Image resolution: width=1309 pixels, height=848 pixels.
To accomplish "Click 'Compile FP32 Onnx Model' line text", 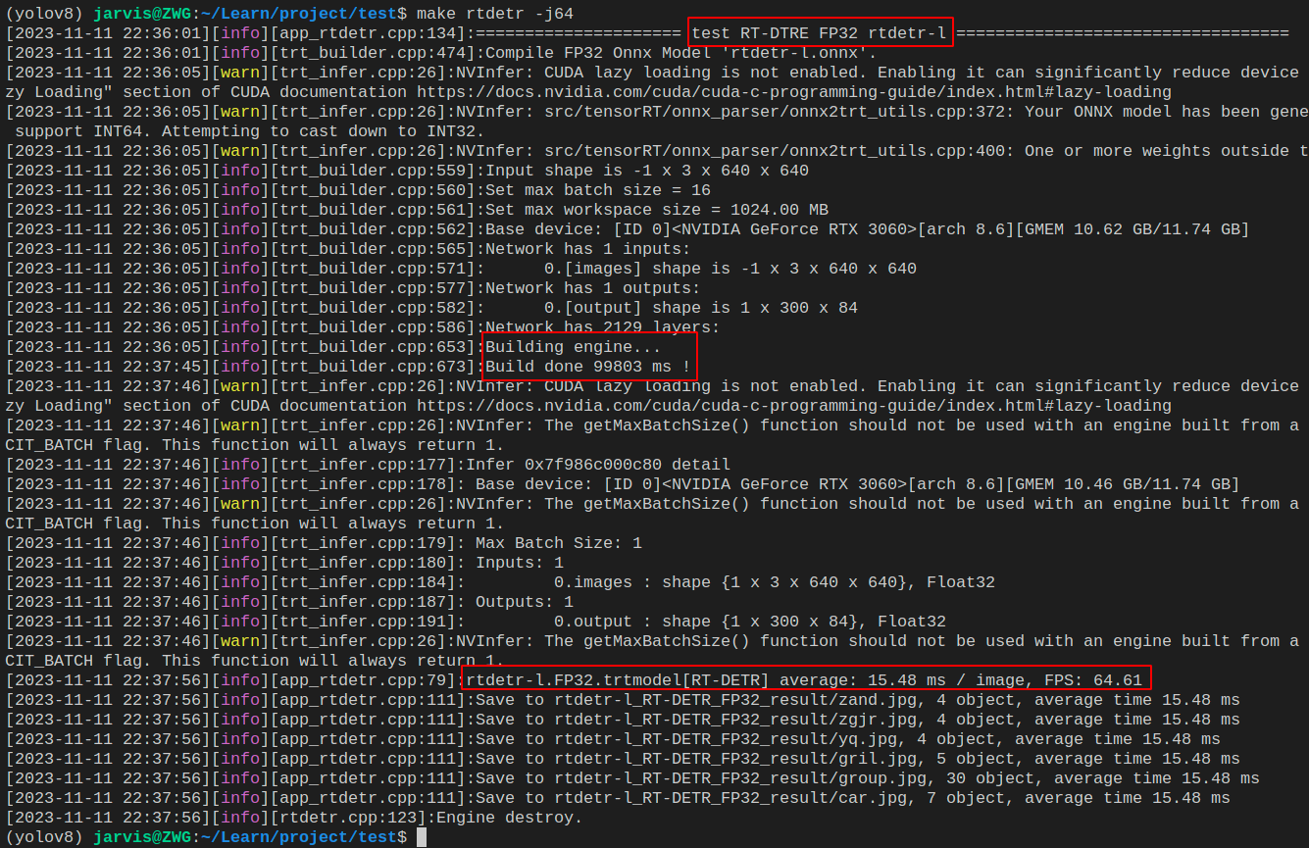I will click(x=681, y=53).
